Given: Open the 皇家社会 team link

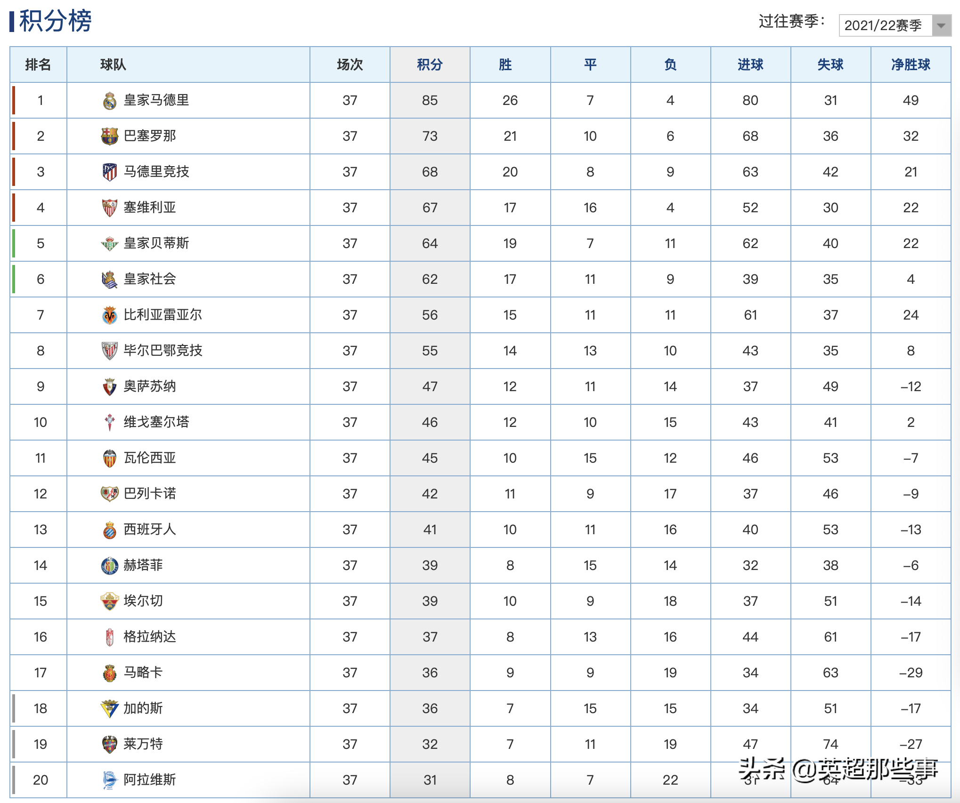Looking at the screenshot, I should 150,279.
